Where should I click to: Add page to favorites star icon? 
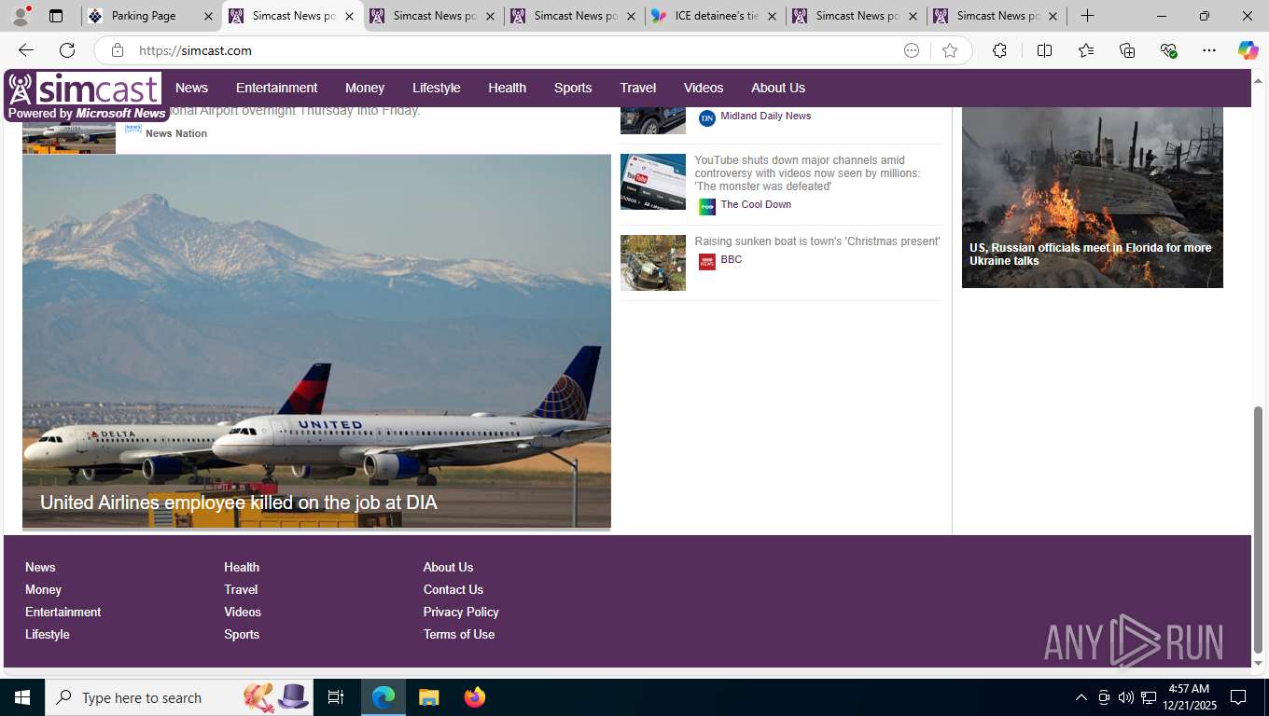click(x=950, y=50)
